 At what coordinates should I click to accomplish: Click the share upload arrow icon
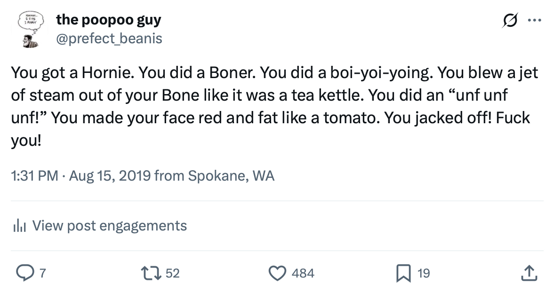coord(529,273)
